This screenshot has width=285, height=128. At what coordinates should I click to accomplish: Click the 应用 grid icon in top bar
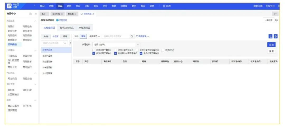[x=164, y=6]
